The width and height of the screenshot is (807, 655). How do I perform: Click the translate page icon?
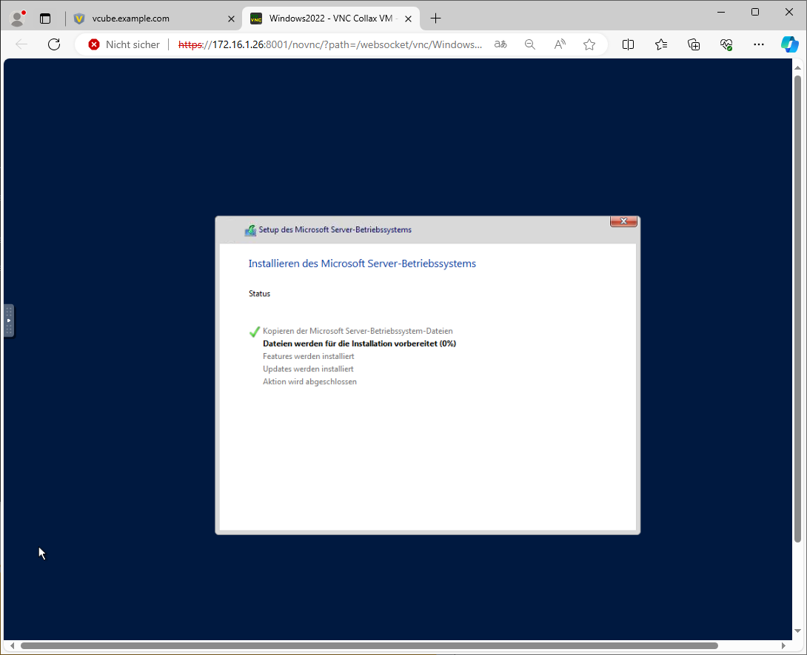pyautogui.click(x=500, y=44)
